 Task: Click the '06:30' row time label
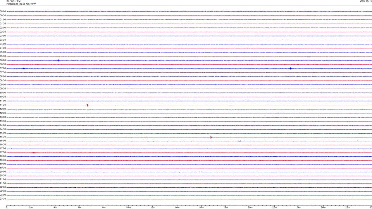pos(3,65)
